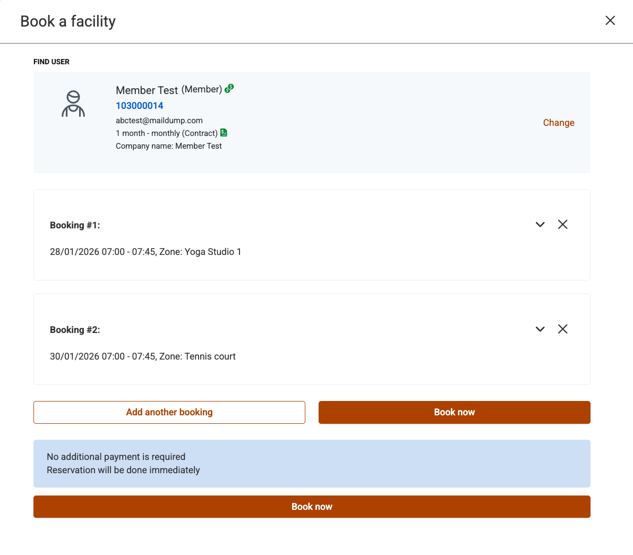Close the Book a facility dialog
This screenshot has height=555, width=633.
[610, 20]
